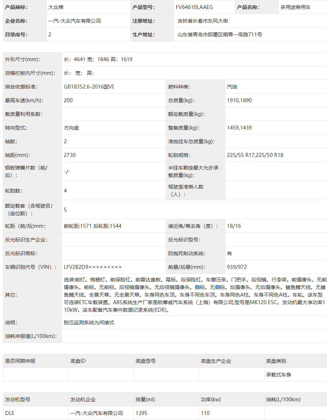Click the 一汽-大众汽车有限公司 company name in the header
This screenshot has height=420, width=327.
tap(75, 21)
